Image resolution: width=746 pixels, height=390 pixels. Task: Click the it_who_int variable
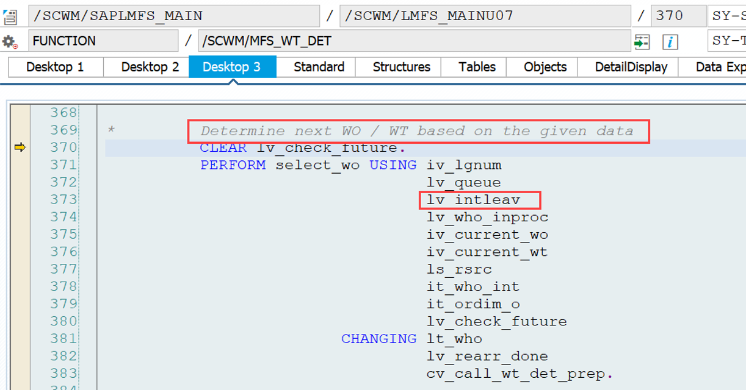click(473, 286)
